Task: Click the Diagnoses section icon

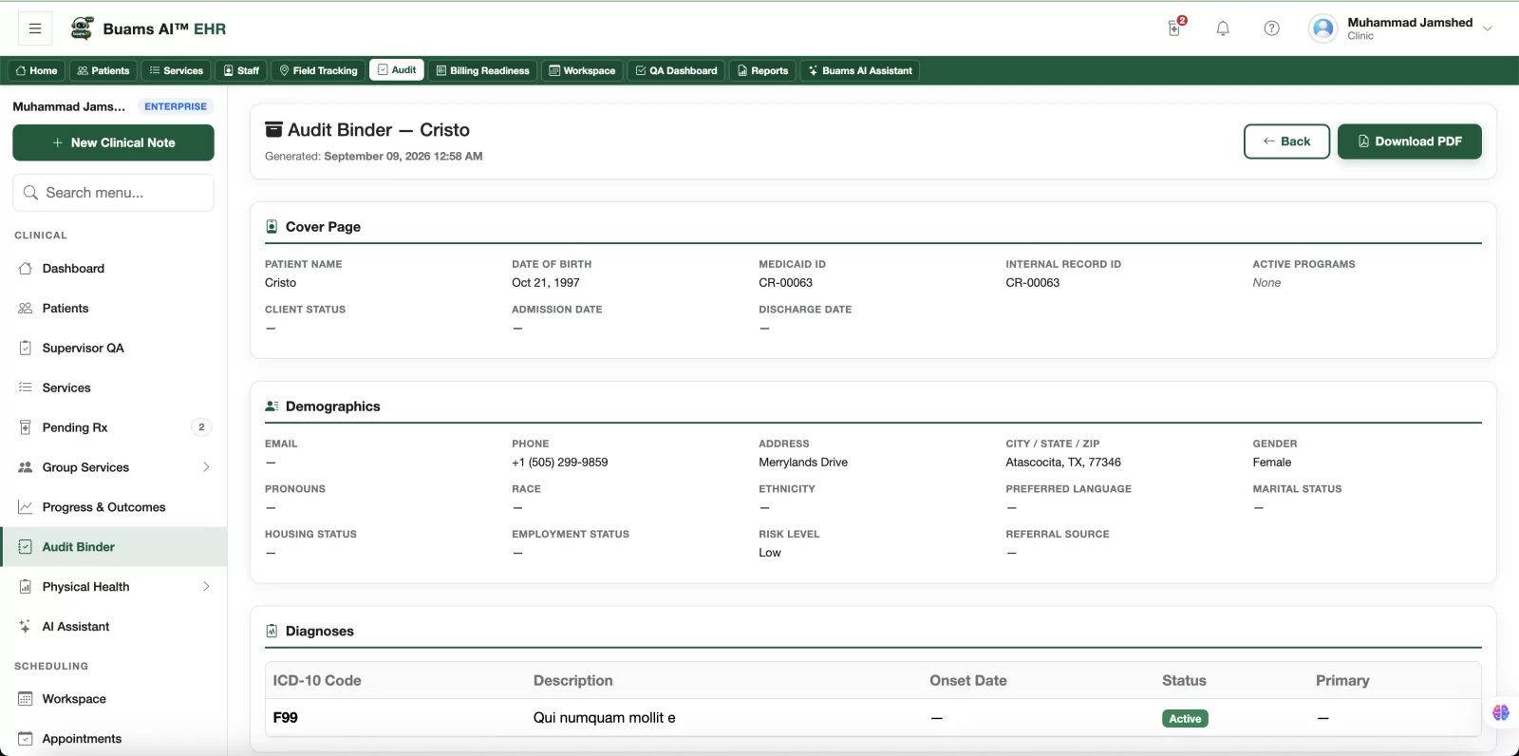Action: (272, 632)
